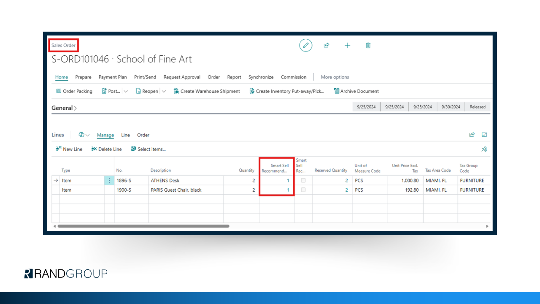
Task: Click the edit pencil icon
Action: coord(306,45)
